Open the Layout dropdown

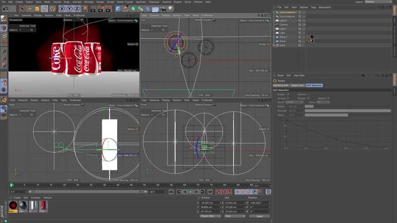coord(378,2)
